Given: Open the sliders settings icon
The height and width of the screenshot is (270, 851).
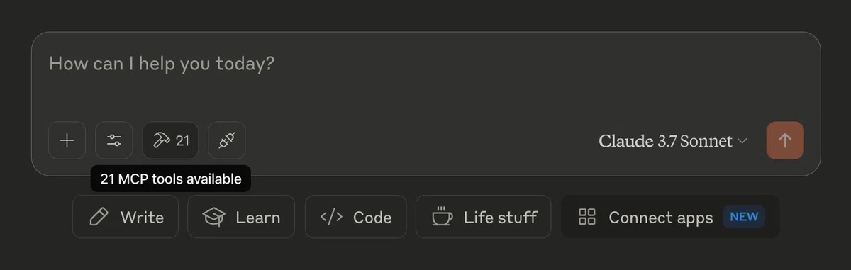Looking at the screenshot, I should 113,140.
